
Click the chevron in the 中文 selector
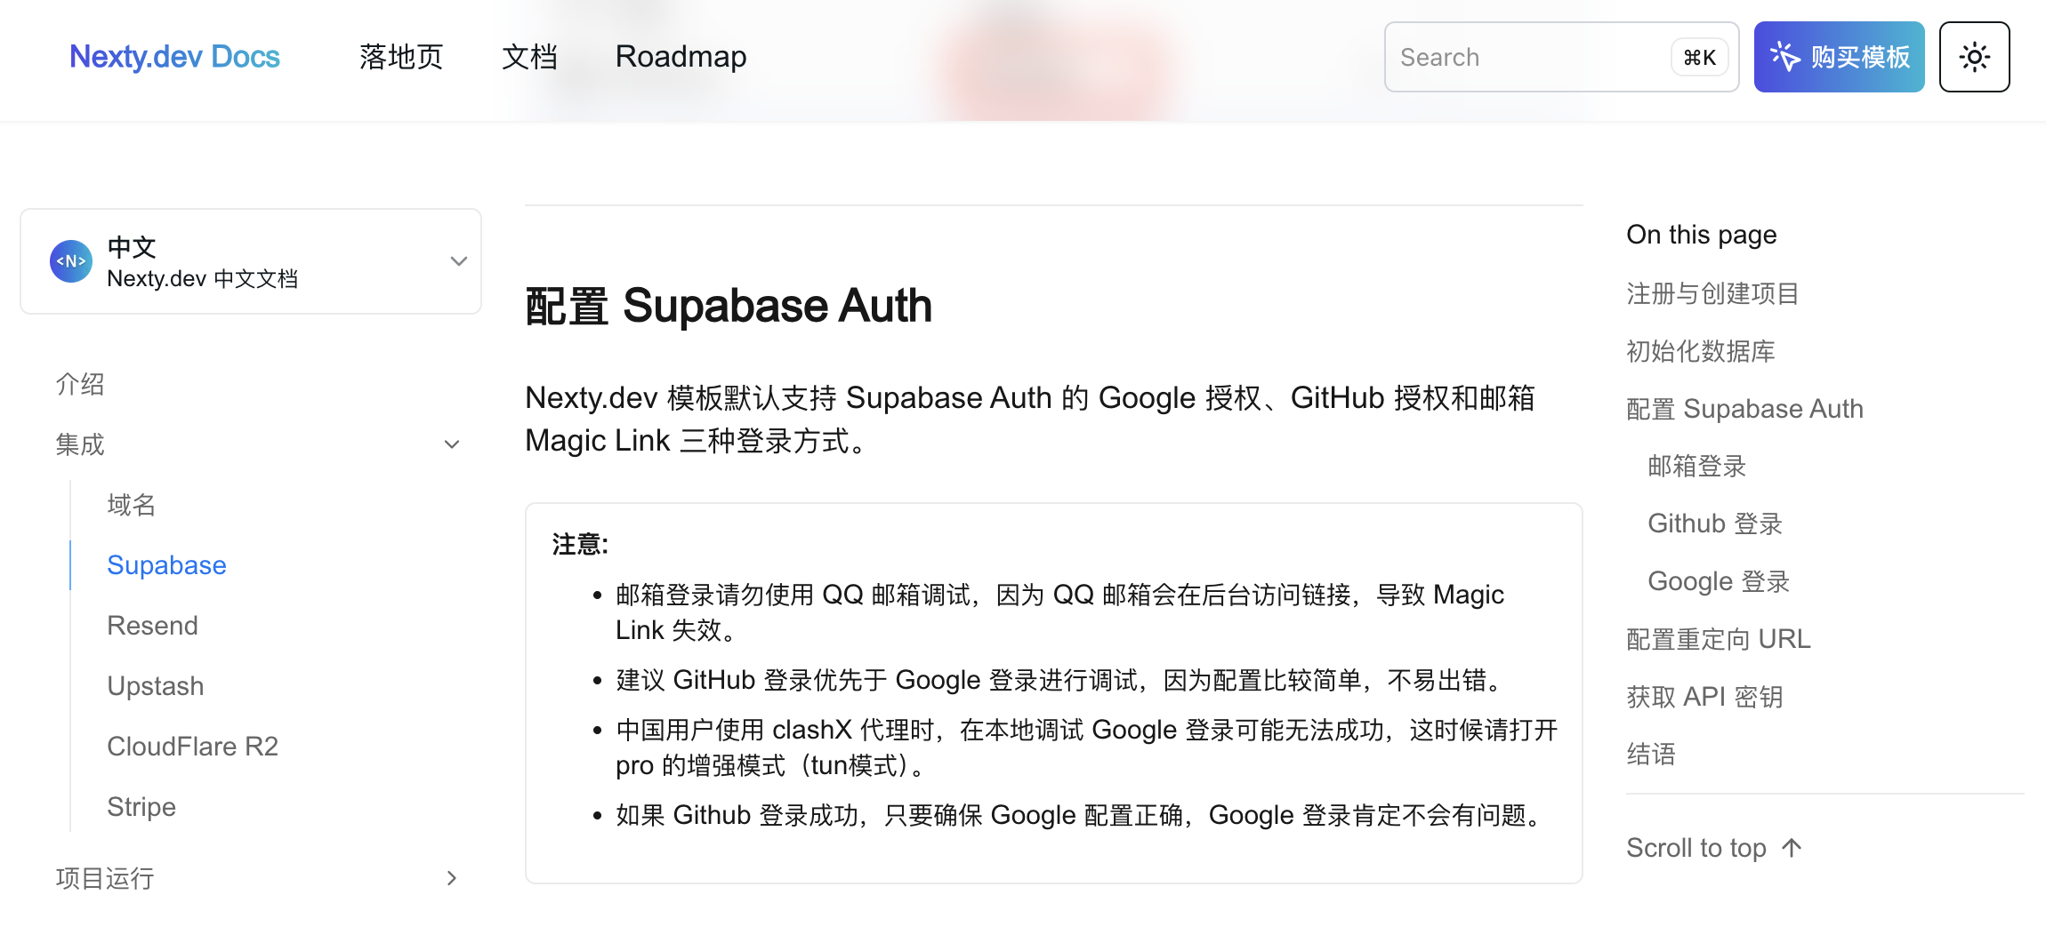459,261
